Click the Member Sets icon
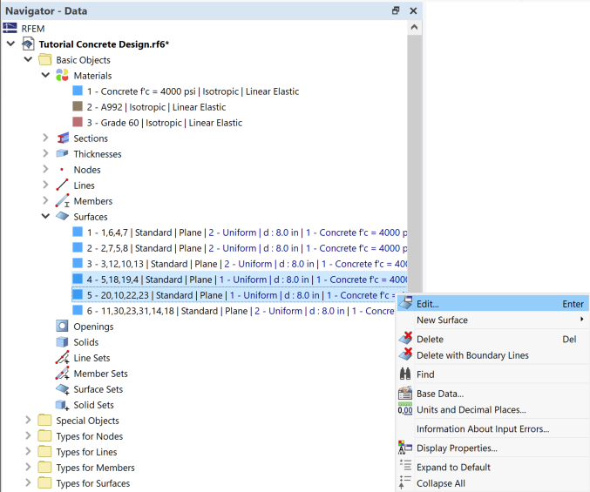 [x=63, y=374]
